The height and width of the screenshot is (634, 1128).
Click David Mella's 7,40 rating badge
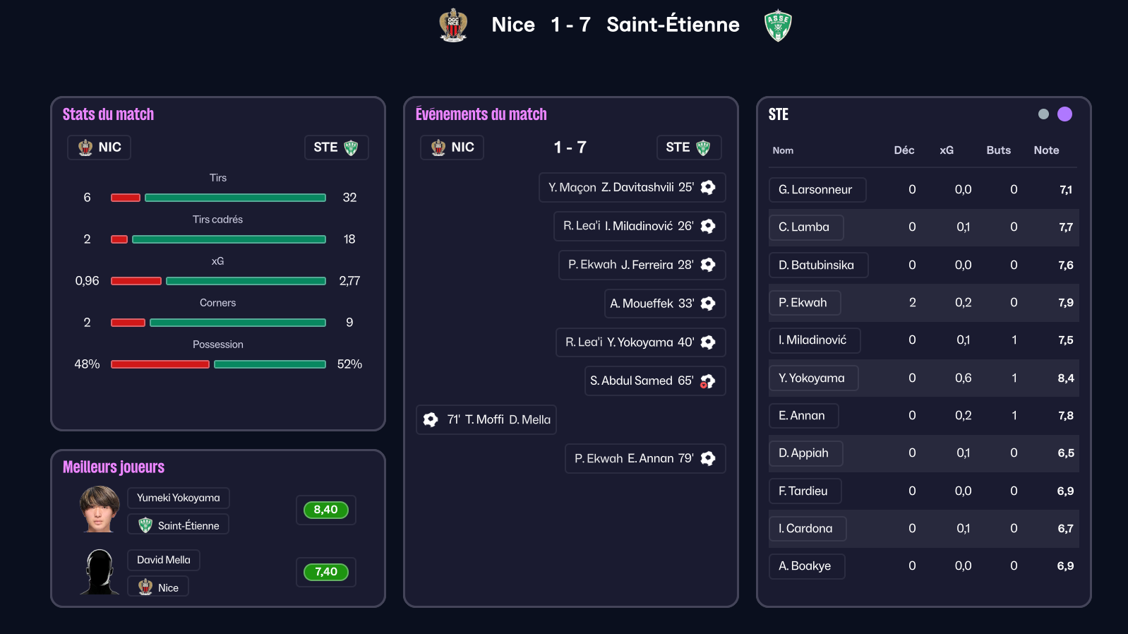pyautogui.click(x=325, y=572)
